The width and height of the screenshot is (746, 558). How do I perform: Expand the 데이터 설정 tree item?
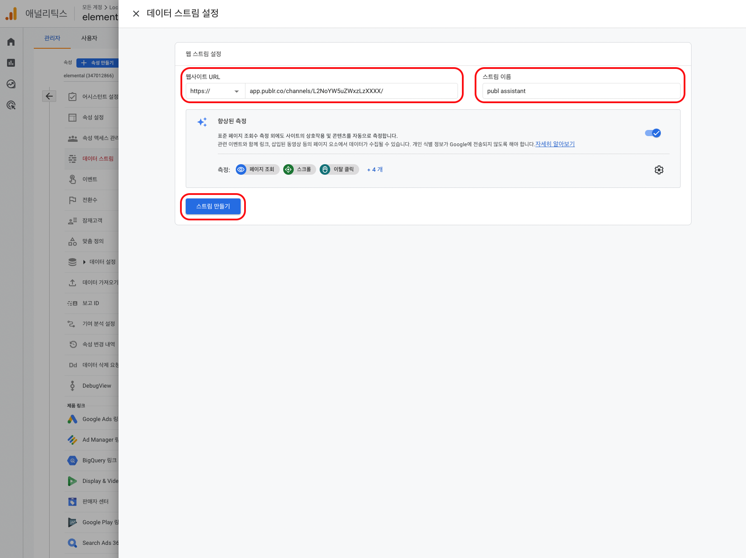[x=84, y=262]
